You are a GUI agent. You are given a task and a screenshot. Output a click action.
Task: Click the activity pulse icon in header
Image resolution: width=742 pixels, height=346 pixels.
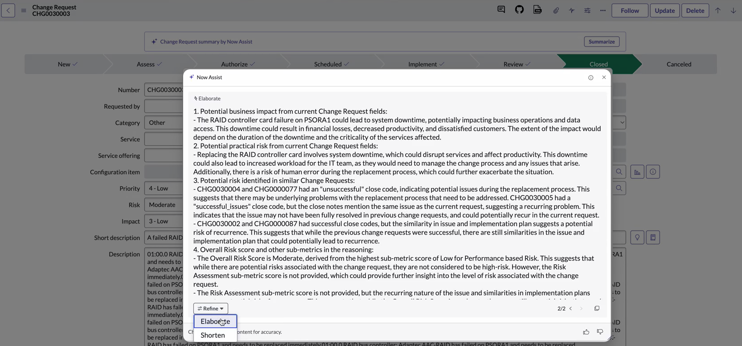[x=572, y=10]
